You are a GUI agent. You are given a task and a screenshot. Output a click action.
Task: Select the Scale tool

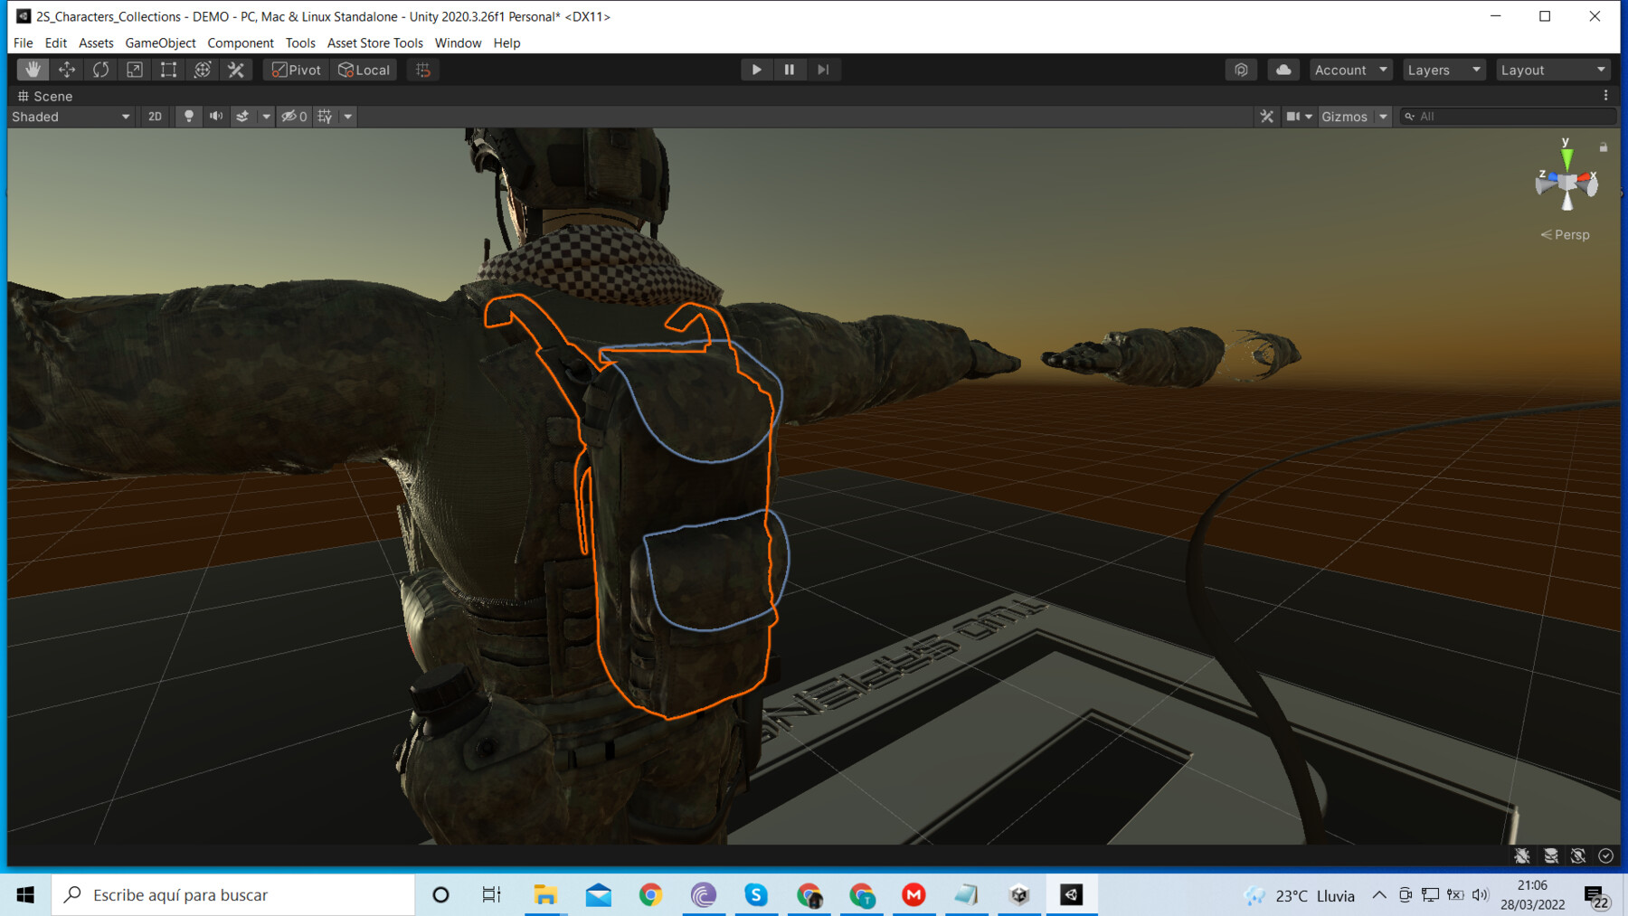tap(135, 70)
